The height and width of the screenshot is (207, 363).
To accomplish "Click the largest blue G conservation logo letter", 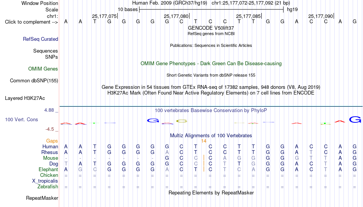I will pyautogui.click(x=355, y=119).
